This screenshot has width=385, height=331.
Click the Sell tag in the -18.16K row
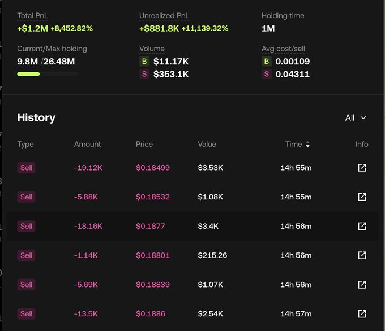[26, 226]
